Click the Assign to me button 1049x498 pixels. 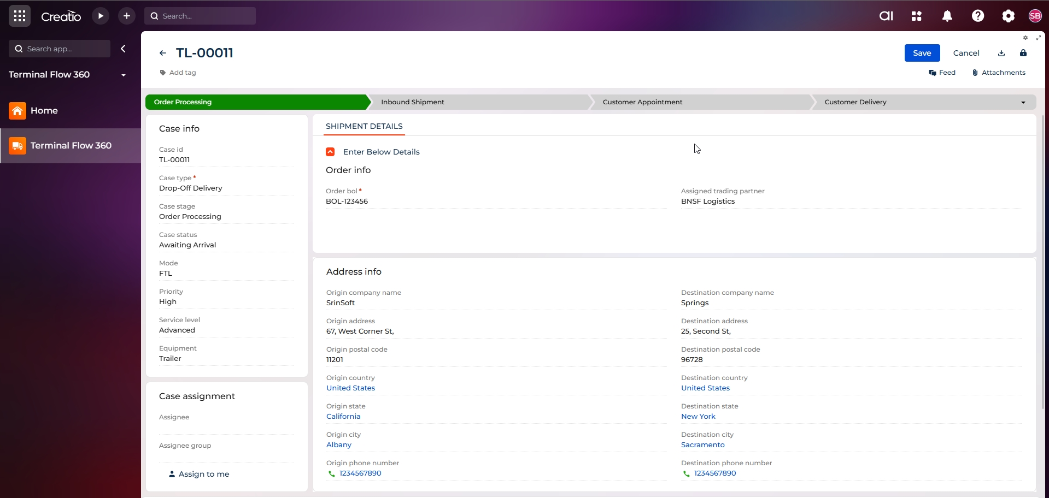tap(199, 474)
